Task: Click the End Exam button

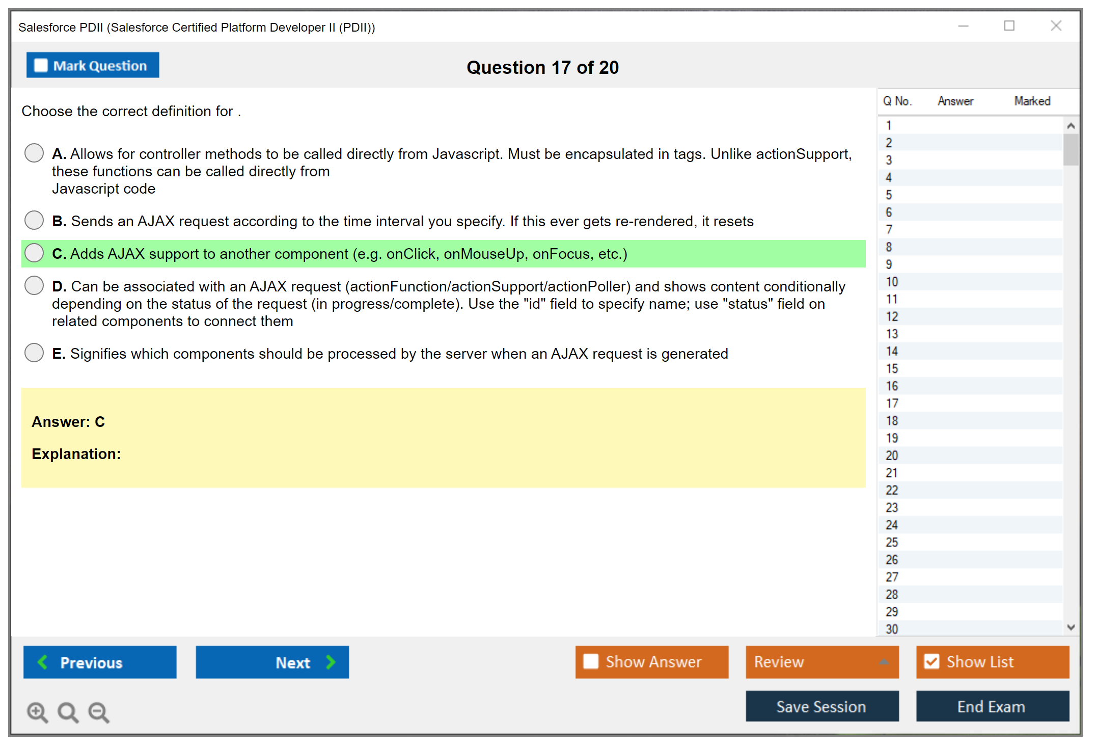Action: point(992,707)
